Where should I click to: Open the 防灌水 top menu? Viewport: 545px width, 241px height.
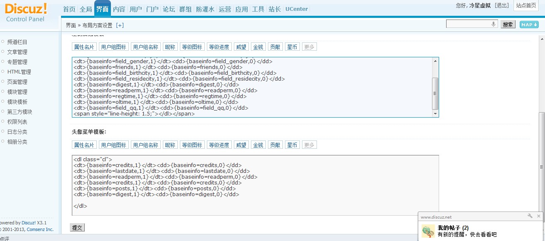[205, 9]
